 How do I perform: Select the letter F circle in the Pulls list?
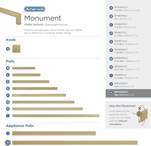click(8, 95)
